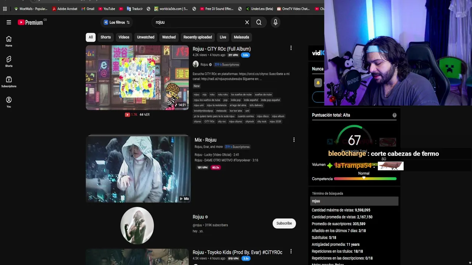Open Subscriptions in the sidebar
Image resolution: width=472 pixels, height=265 pixels.
tap(9, 82)
